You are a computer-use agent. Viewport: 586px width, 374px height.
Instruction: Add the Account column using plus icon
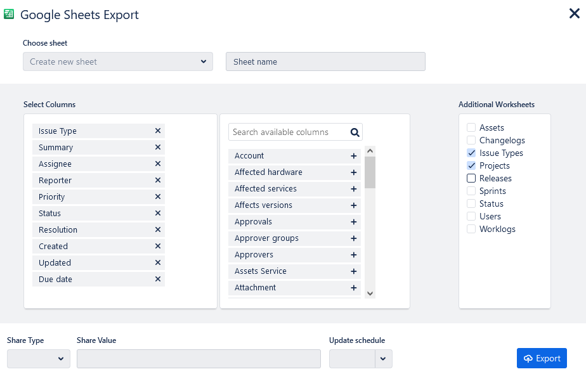tap(354, 156)
